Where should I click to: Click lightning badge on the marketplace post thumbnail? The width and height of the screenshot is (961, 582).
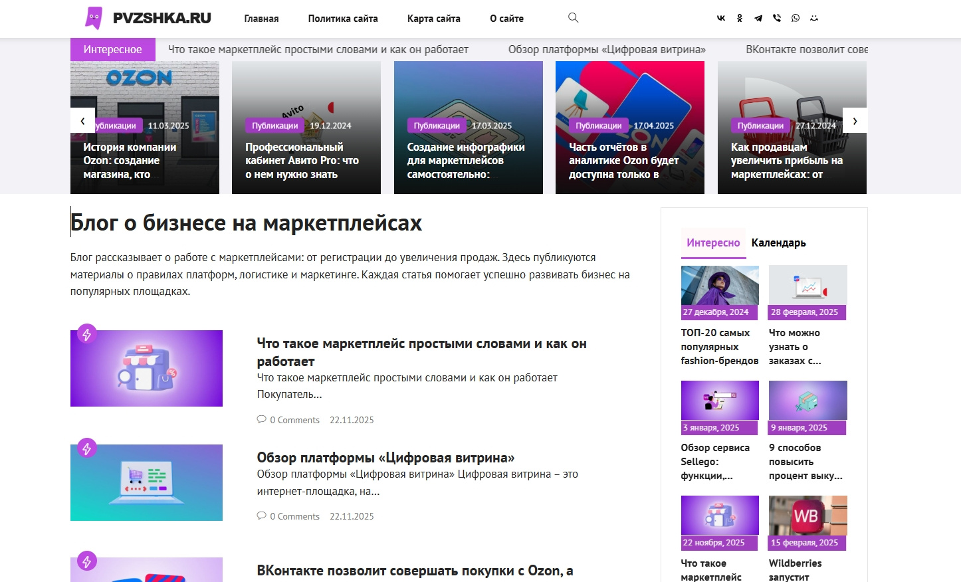(x=86, y=334)
